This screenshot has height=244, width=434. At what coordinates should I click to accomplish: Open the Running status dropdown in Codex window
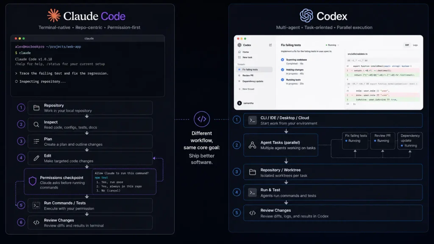(332, 45)
